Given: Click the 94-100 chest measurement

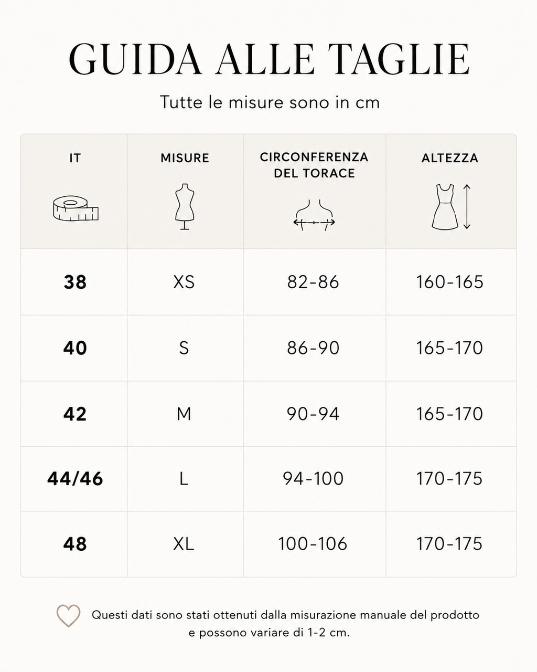Looking at the screenshot, I should click(313, 479).
